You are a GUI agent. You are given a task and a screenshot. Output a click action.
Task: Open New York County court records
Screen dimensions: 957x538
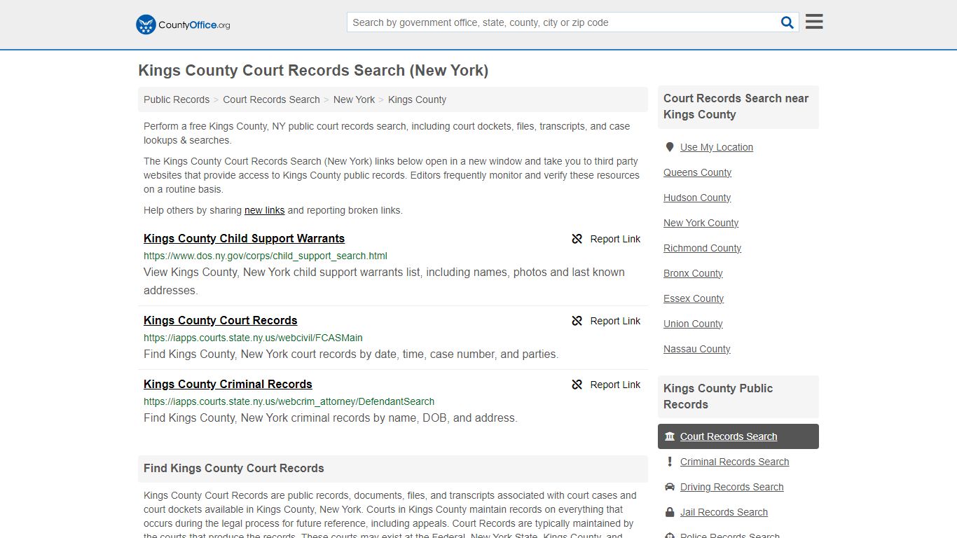[701, 223]
